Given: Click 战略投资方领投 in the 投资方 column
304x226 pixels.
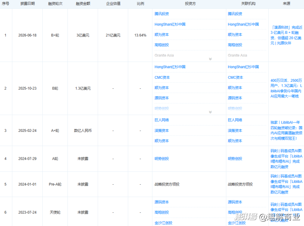Looking at the screenshot, I should (x=167, y=184).
